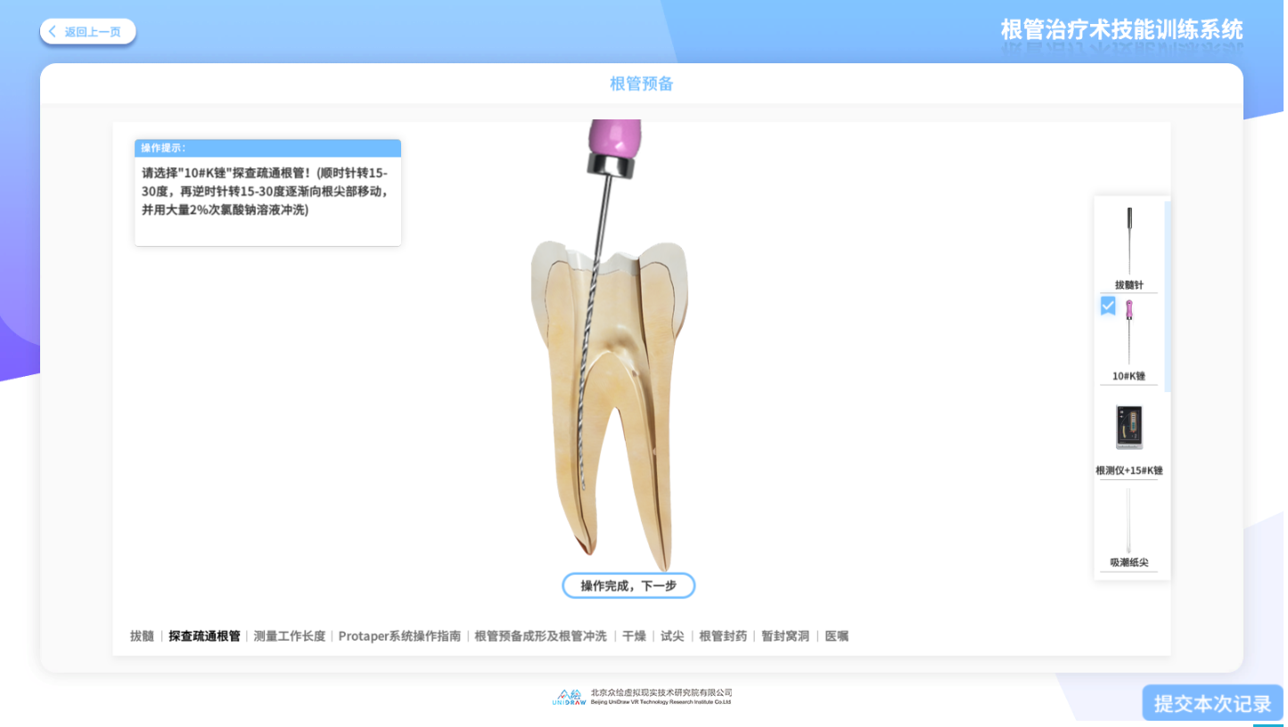Go to the 暂封窝洞 step
This screenshot has height=727, width=1288.
[784, 635]
